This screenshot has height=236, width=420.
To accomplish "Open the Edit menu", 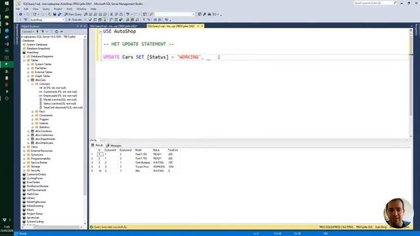I will 26,9.
